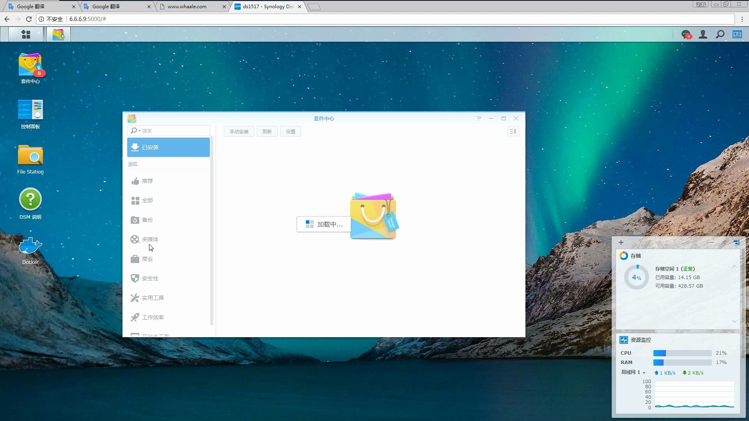Browse the 推荐 category
749x421 pixels.
pyautogui.click(x=169, y=181)
